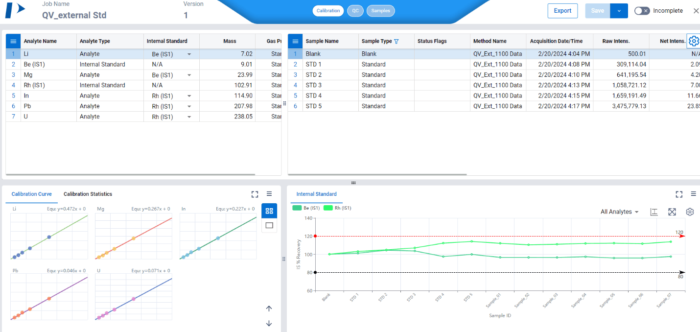Open the analyte table hamburger menu icon
Viewport: 700px width, 332px height.
pos(13,41)
